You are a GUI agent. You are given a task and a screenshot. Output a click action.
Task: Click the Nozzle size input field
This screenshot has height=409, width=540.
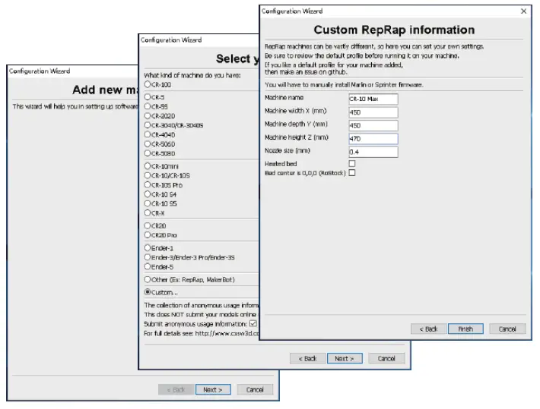[x=373, y=152]
